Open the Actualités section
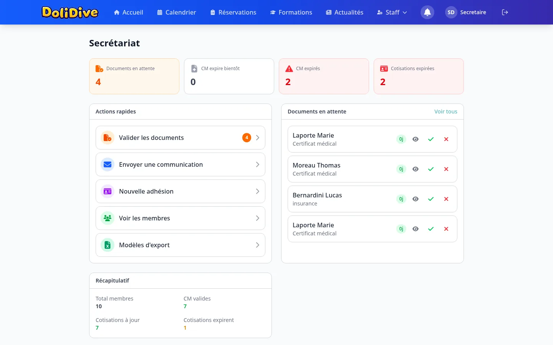The image size is (553, 345). pyautogui.click(x=344, y=12)
